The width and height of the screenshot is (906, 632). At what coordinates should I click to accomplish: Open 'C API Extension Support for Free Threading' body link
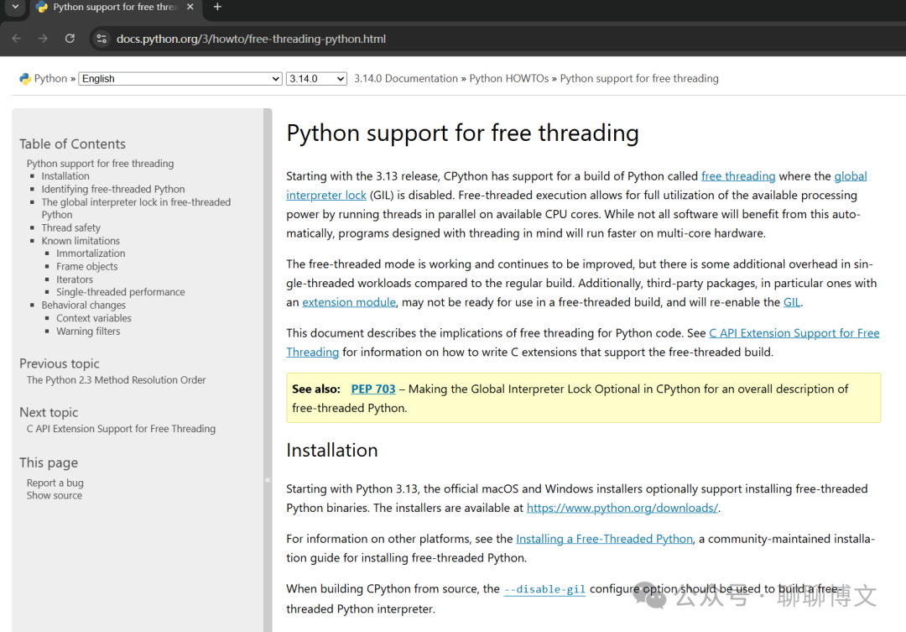(x=794, y=333)
